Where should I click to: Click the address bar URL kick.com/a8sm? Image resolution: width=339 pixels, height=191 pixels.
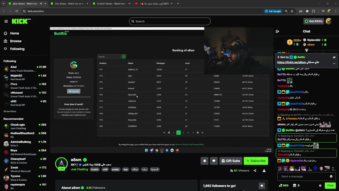(36, 11)
